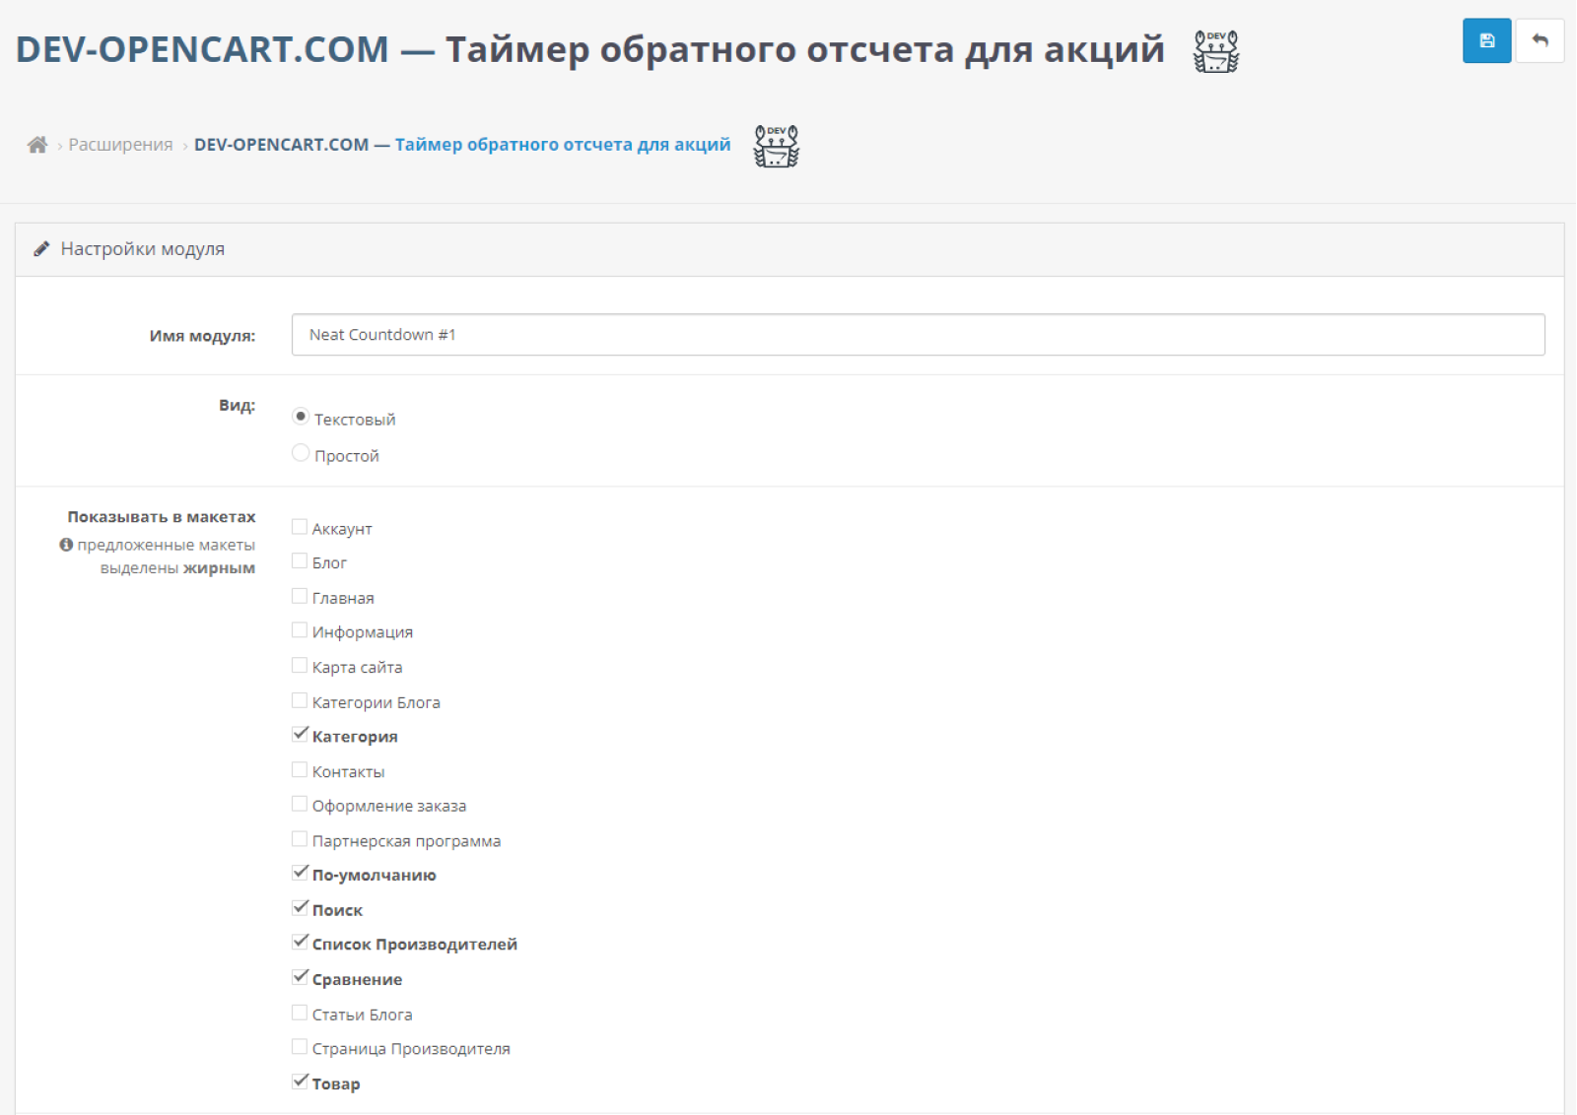Check the Главная layout checkbox
1577x1115 pixels.
tap(300, 596)
